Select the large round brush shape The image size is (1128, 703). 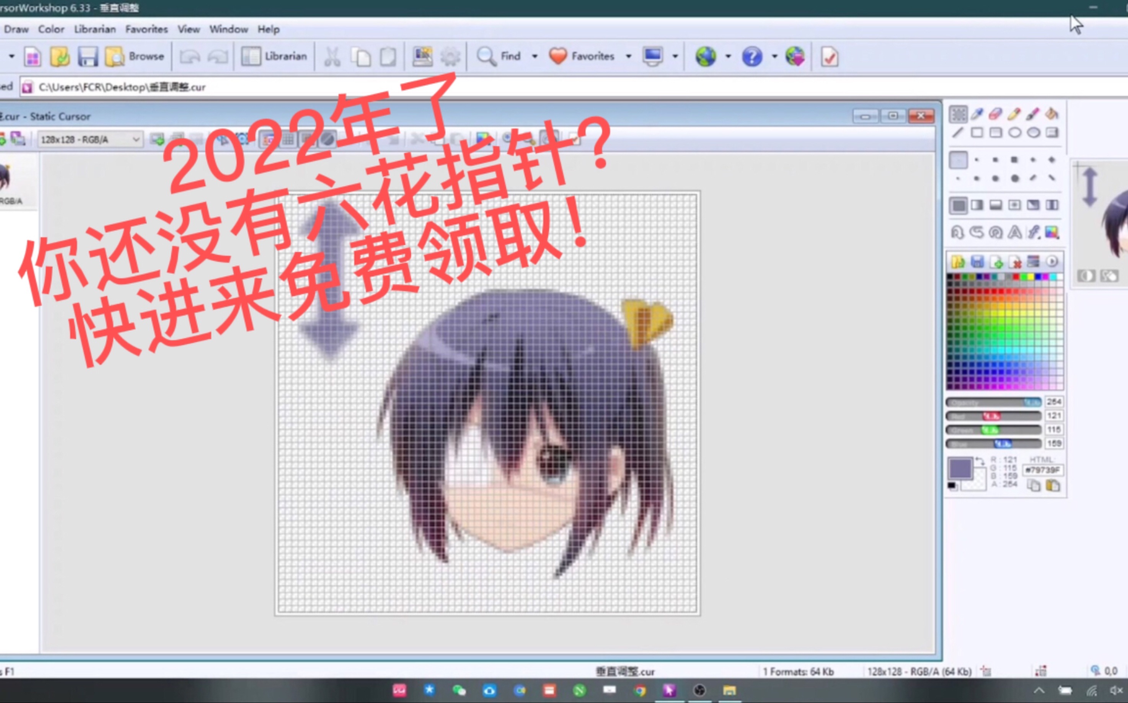[1015, 178]
